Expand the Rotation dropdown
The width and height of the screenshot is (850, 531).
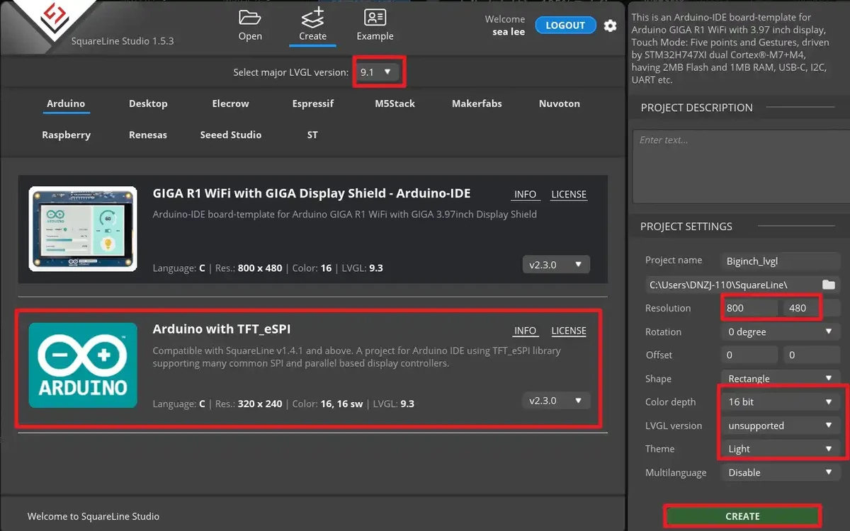click(780, 331)
